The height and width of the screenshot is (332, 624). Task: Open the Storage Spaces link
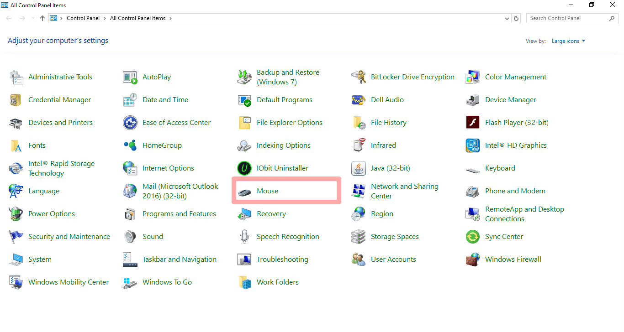pos(395,237)
